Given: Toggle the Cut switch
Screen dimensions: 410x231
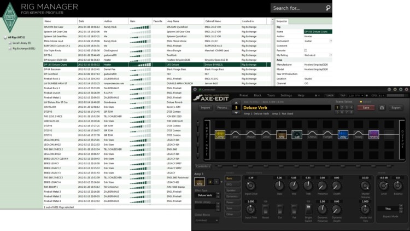Looking at the screenshot, I should point(280,210).
